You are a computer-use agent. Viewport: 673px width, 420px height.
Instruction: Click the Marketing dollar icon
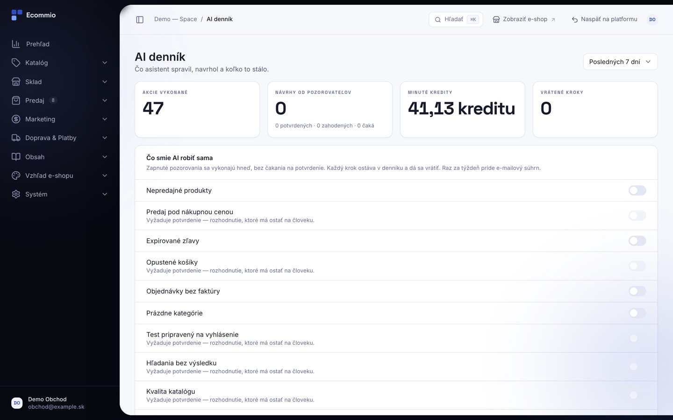pos(16,119)
